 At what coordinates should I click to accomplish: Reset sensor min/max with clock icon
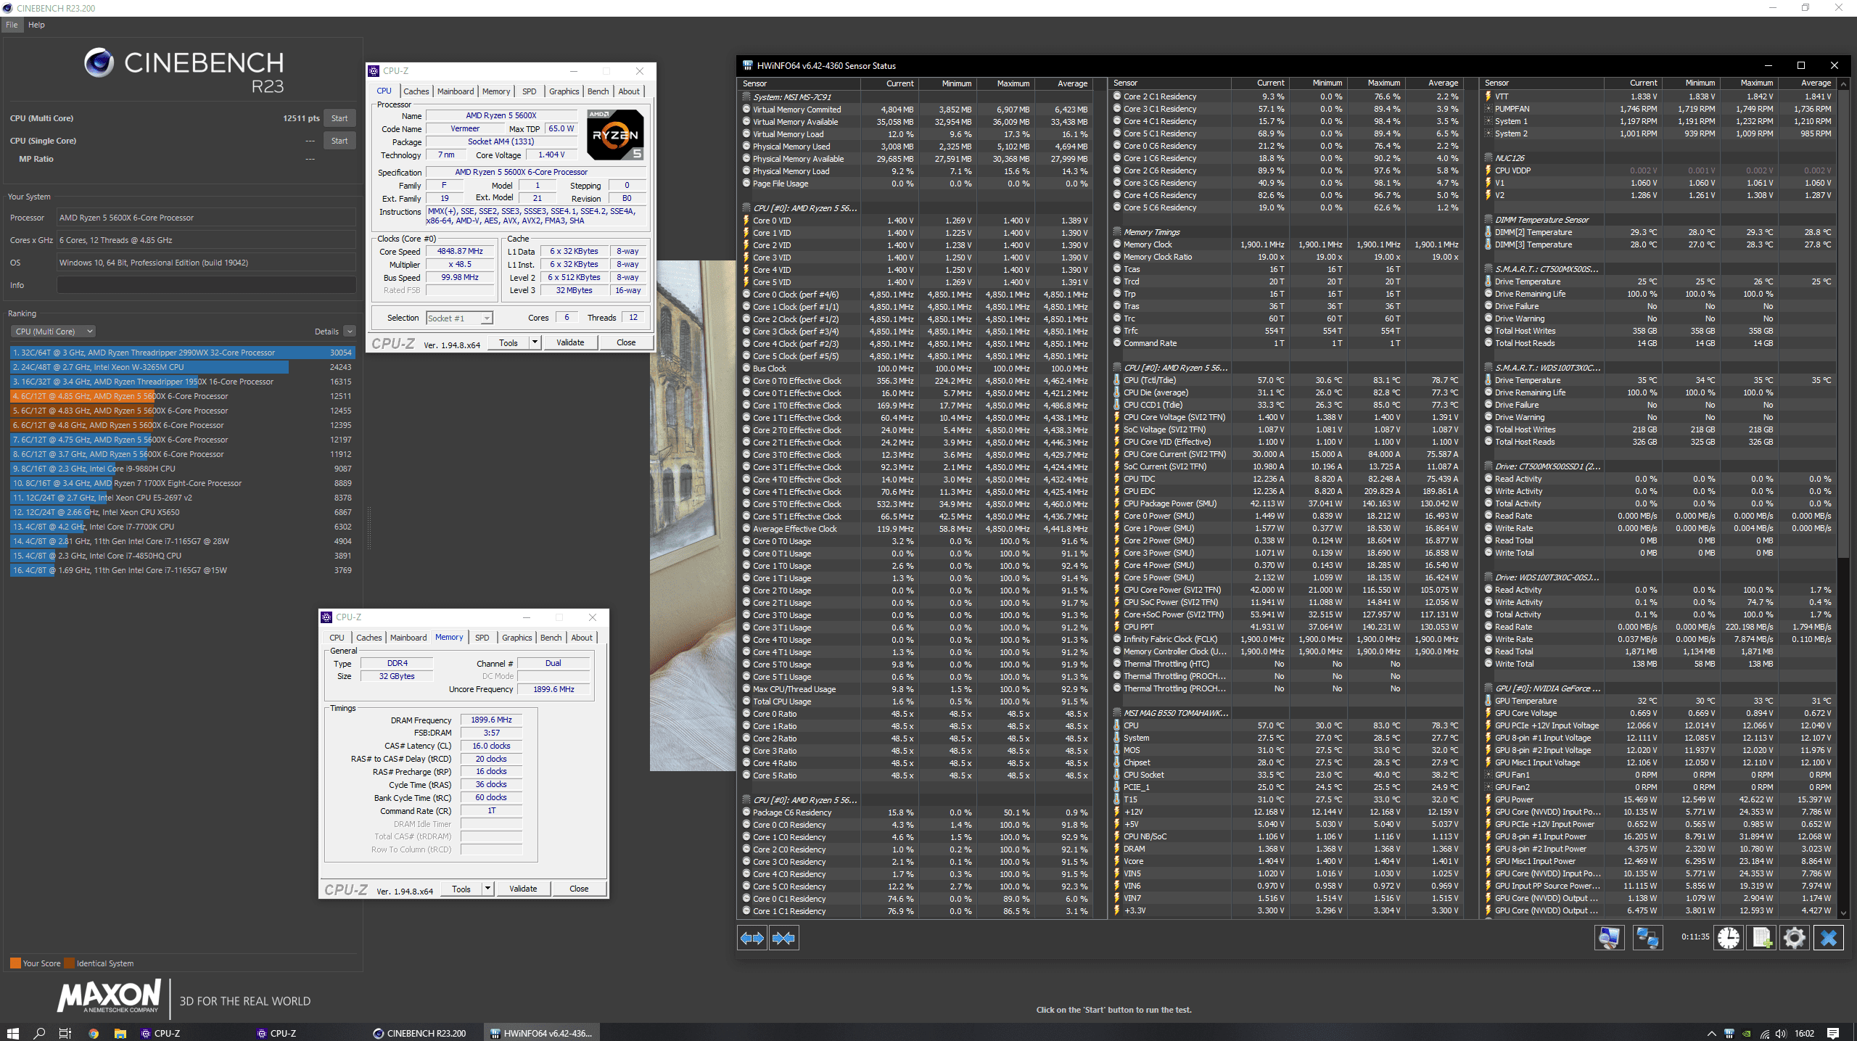point(1729,938)
